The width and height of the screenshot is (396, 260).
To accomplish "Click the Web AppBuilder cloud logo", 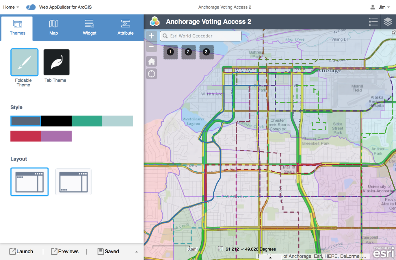I will (x=31, y=7).
